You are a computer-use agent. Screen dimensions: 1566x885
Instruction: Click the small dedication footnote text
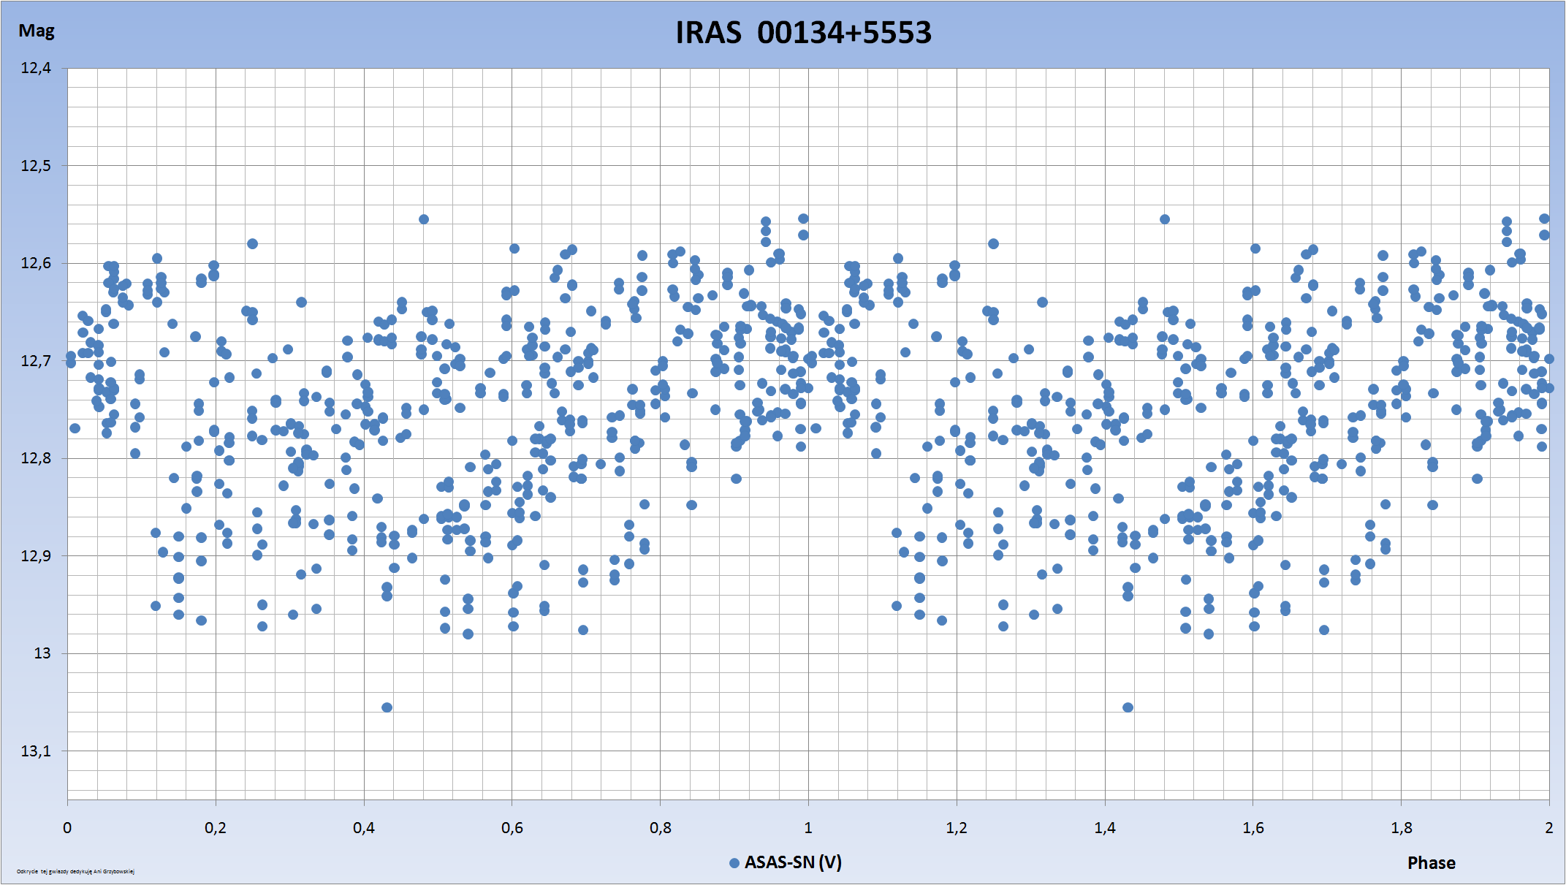pos(75,871)
